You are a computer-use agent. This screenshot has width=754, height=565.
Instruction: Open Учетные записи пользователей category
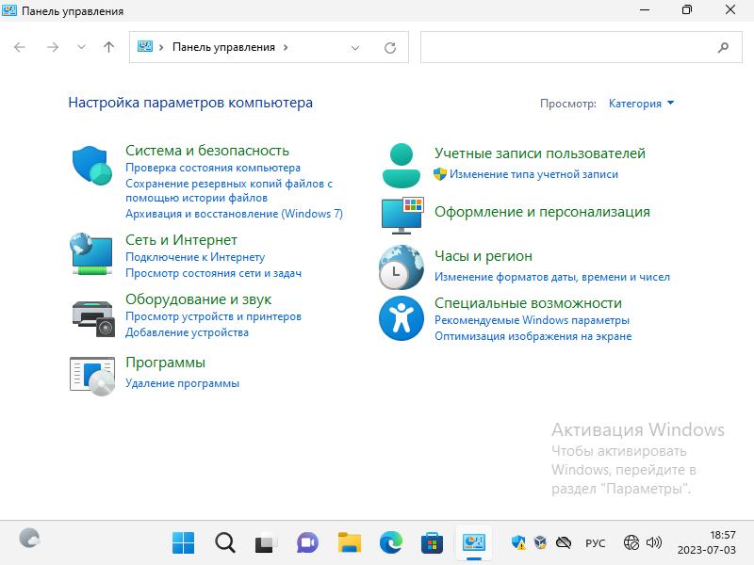pyautogui.click(x=540, y=153)
